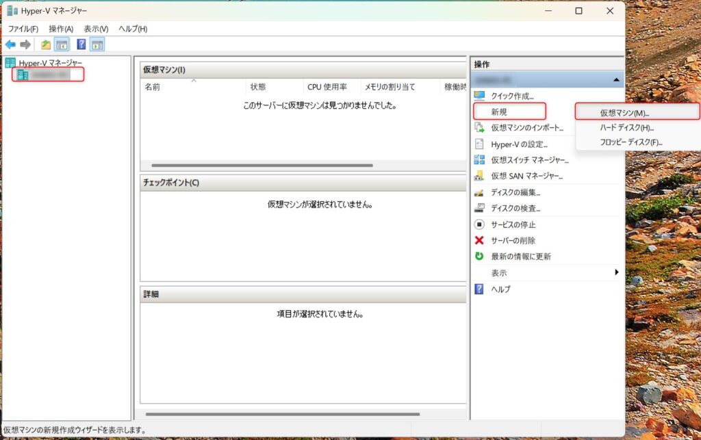Toggle the console tree pane toolbar icon
The height and width of the screenshot is (440, 701).
pos(62,44)
